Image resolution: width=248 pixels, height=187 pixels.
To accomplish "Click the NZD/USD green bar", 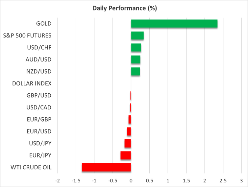I will coord(135,72).
